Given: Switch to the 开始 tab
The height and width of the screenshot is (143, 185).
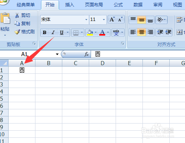Looking at the screenshot, I should (x=50, y=5).
